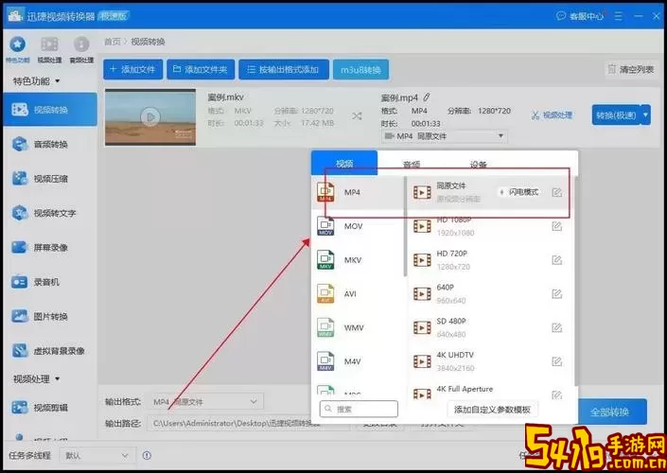This screenshot has width=667, height=473.
Task: Open 视频处理 icon in top toolbar
Action: pyautogui.click(x=49, y=49)
